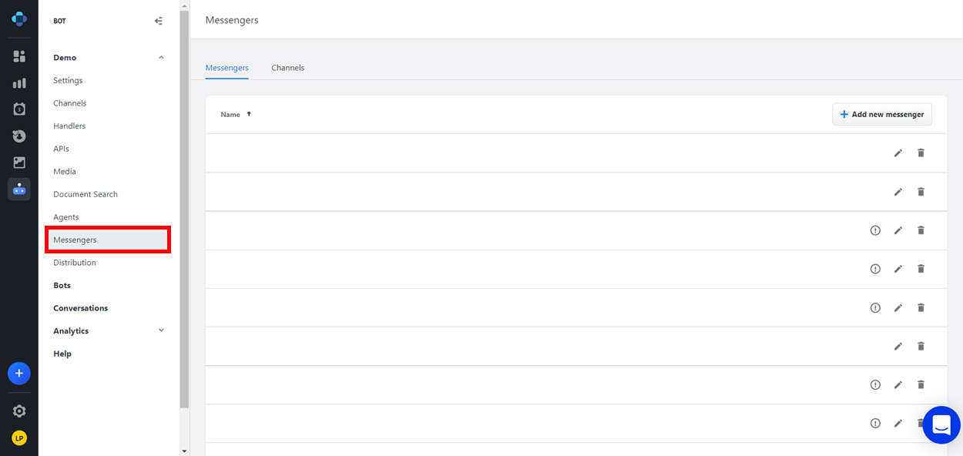963x456 pixels.
Task: Click the bot icon in left rail
Action: tap(19, 189)
